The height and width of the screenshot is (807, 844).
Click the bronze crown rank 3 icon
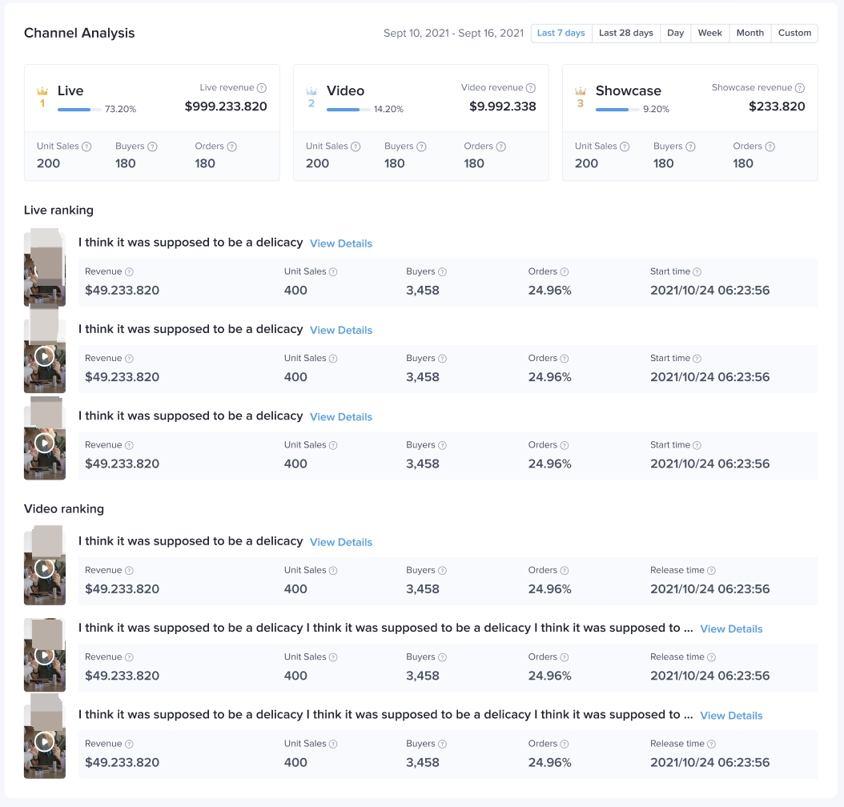click(581, 92)
